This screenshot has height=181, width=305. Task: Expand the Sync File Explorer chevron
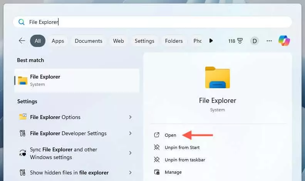point(130,153)
